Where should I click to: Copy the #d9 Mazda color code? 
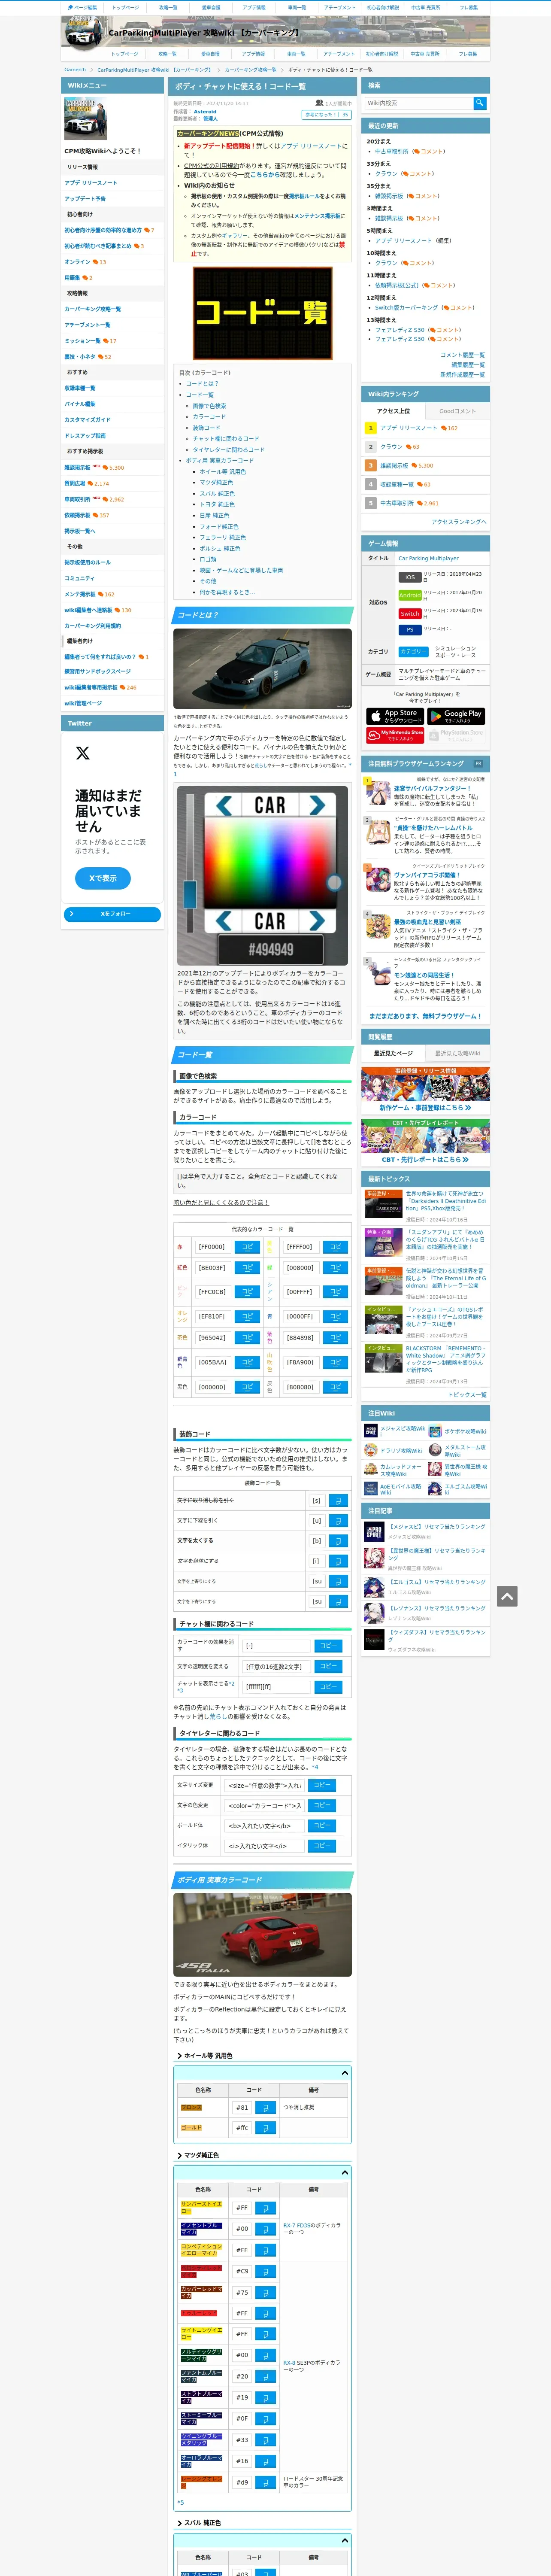(x=265, y=2482)
